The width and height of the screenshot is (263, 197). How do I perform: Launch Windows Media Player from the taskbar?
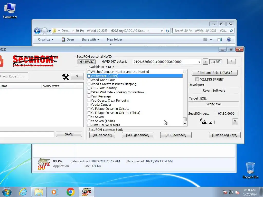[x=54, y=192]
